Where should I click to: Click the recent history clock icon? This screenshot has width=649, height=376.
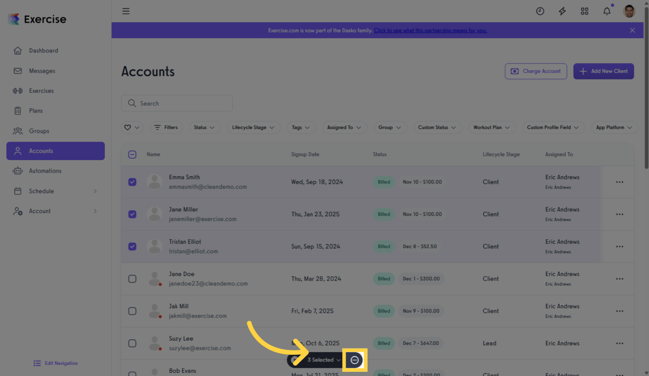point(540,11)
